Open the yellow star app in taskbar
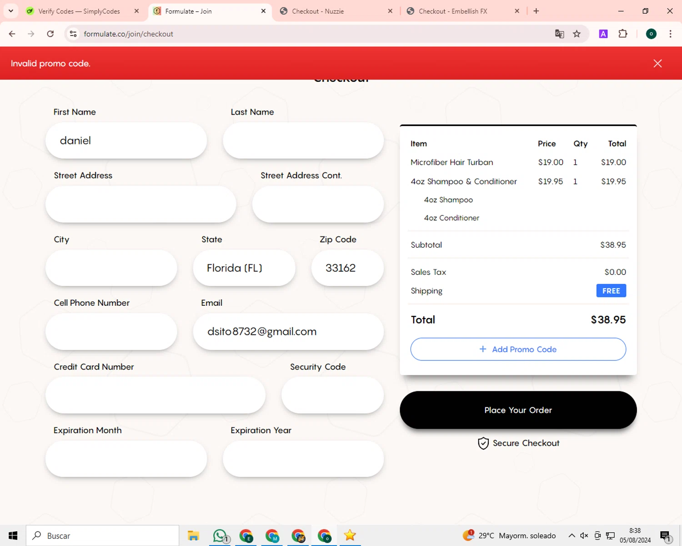Image resolution: width=682 pixels, height=546 pixels. 350,536
